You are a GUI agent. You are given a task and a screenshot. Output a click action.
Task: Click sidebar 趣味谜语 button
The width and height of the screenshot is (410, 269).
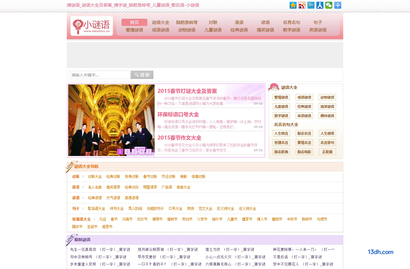tap(327, 116)
